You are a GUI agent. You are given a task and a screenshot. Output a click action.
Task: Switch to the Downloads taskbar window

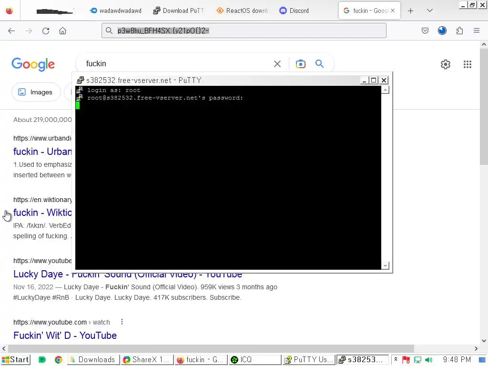click(93, 360)
